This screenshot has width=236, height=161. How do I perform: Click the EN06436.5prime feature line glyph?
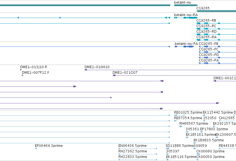pos(138,149)
